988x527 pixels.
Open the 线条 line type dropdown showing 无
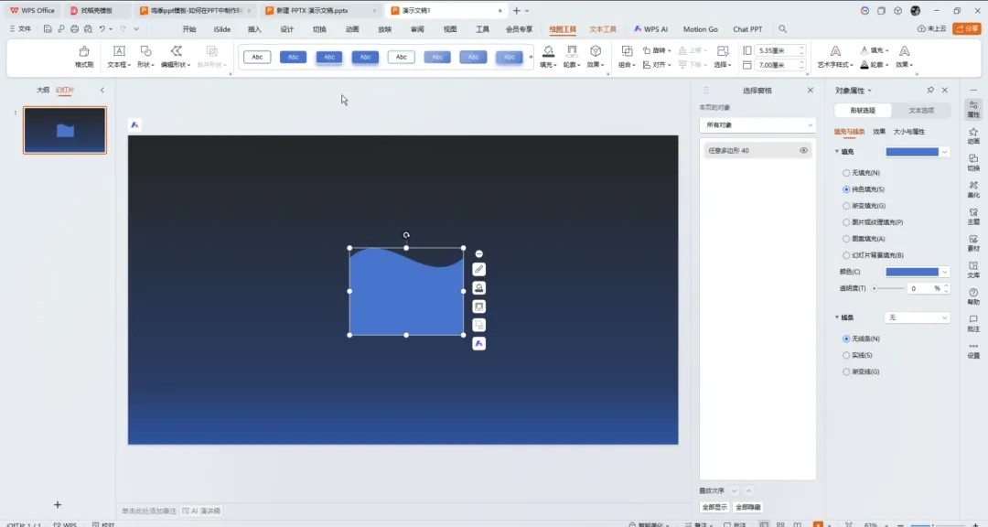tap(917, 317)
